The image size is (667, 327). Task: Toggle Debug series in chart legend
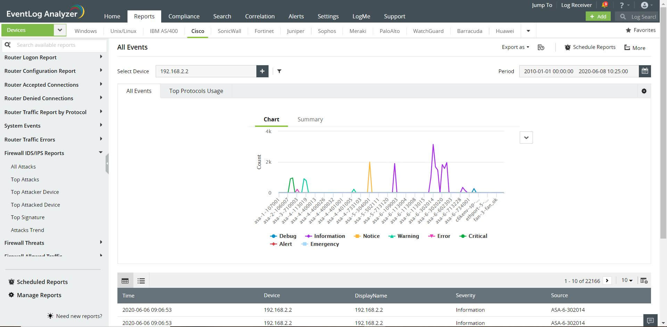point(283,236)
